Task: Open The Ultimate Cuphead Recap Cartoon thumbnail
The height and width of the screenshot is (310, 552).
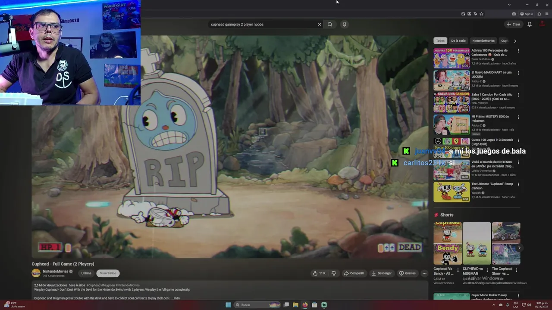Action: click(452, 192)
